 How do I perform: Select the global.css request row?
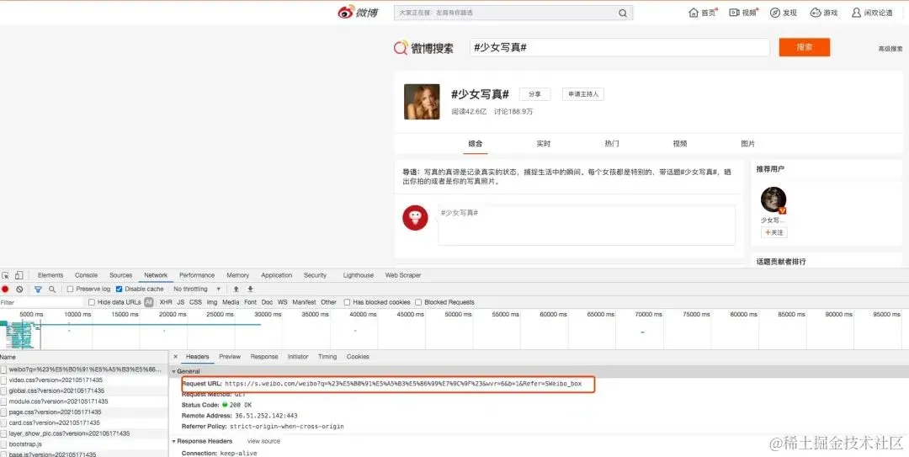pyautogui.click(x=84, y=391)
